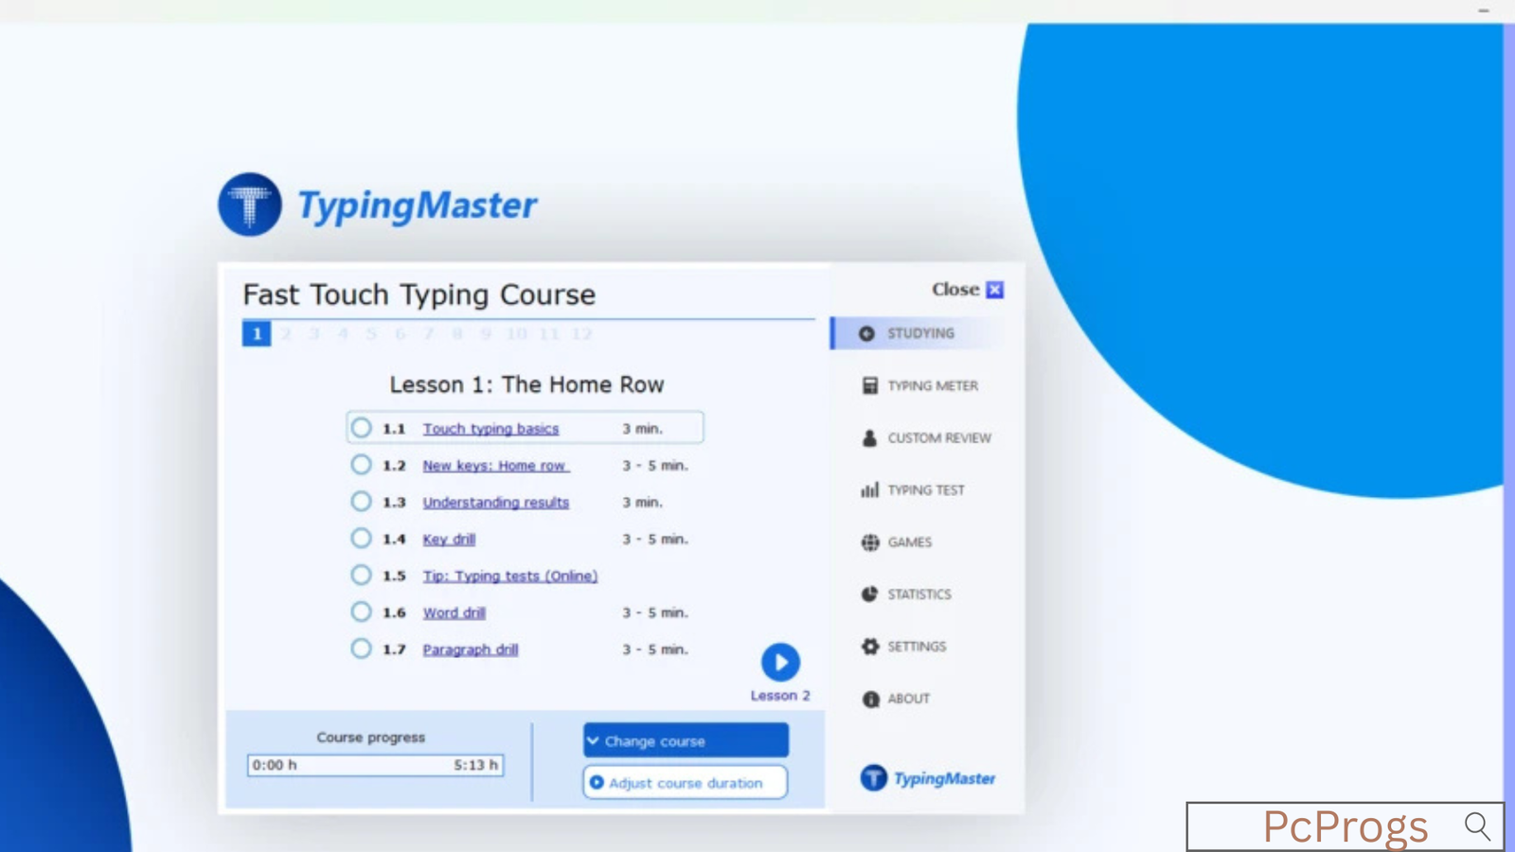Click the Typing Meter calculator icon
Viewport: 1515px width, 852px height.
coord(869,385)
